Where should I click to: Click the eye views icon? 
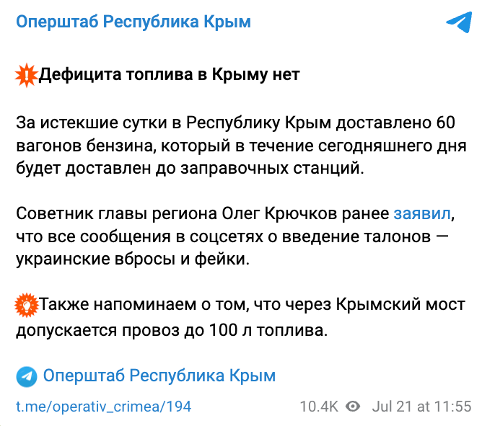click(353, 407)
